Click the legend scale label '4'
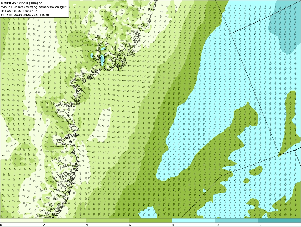The height and width of the screenshot is (227, 301). pyautogui.click(x=87, y=225)
